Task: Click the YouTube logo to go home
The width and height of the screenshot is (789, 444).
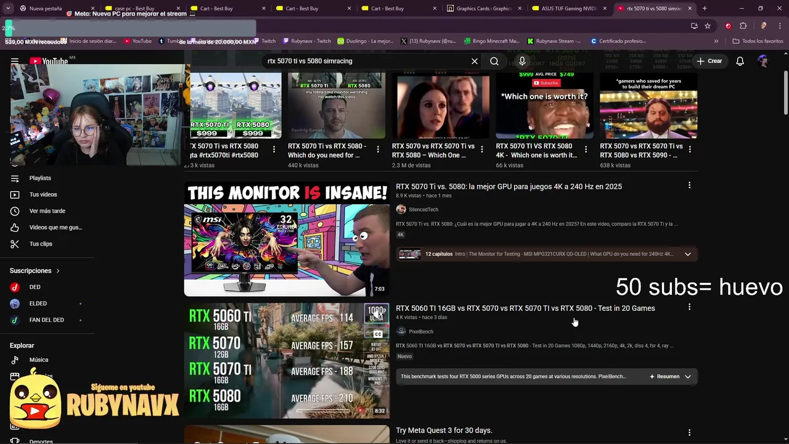Action: [49, 61]
